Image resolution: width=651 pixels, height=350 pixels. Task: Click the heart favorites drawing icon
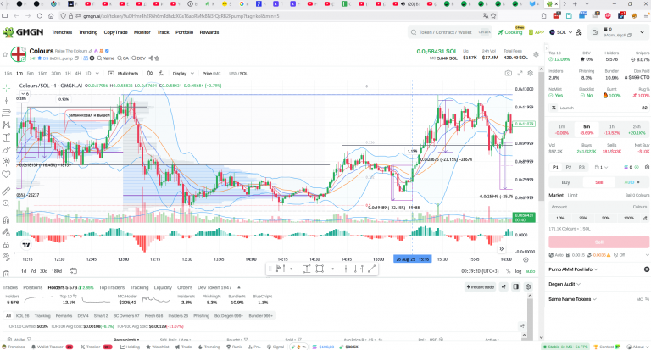click(x=6, y=174)
